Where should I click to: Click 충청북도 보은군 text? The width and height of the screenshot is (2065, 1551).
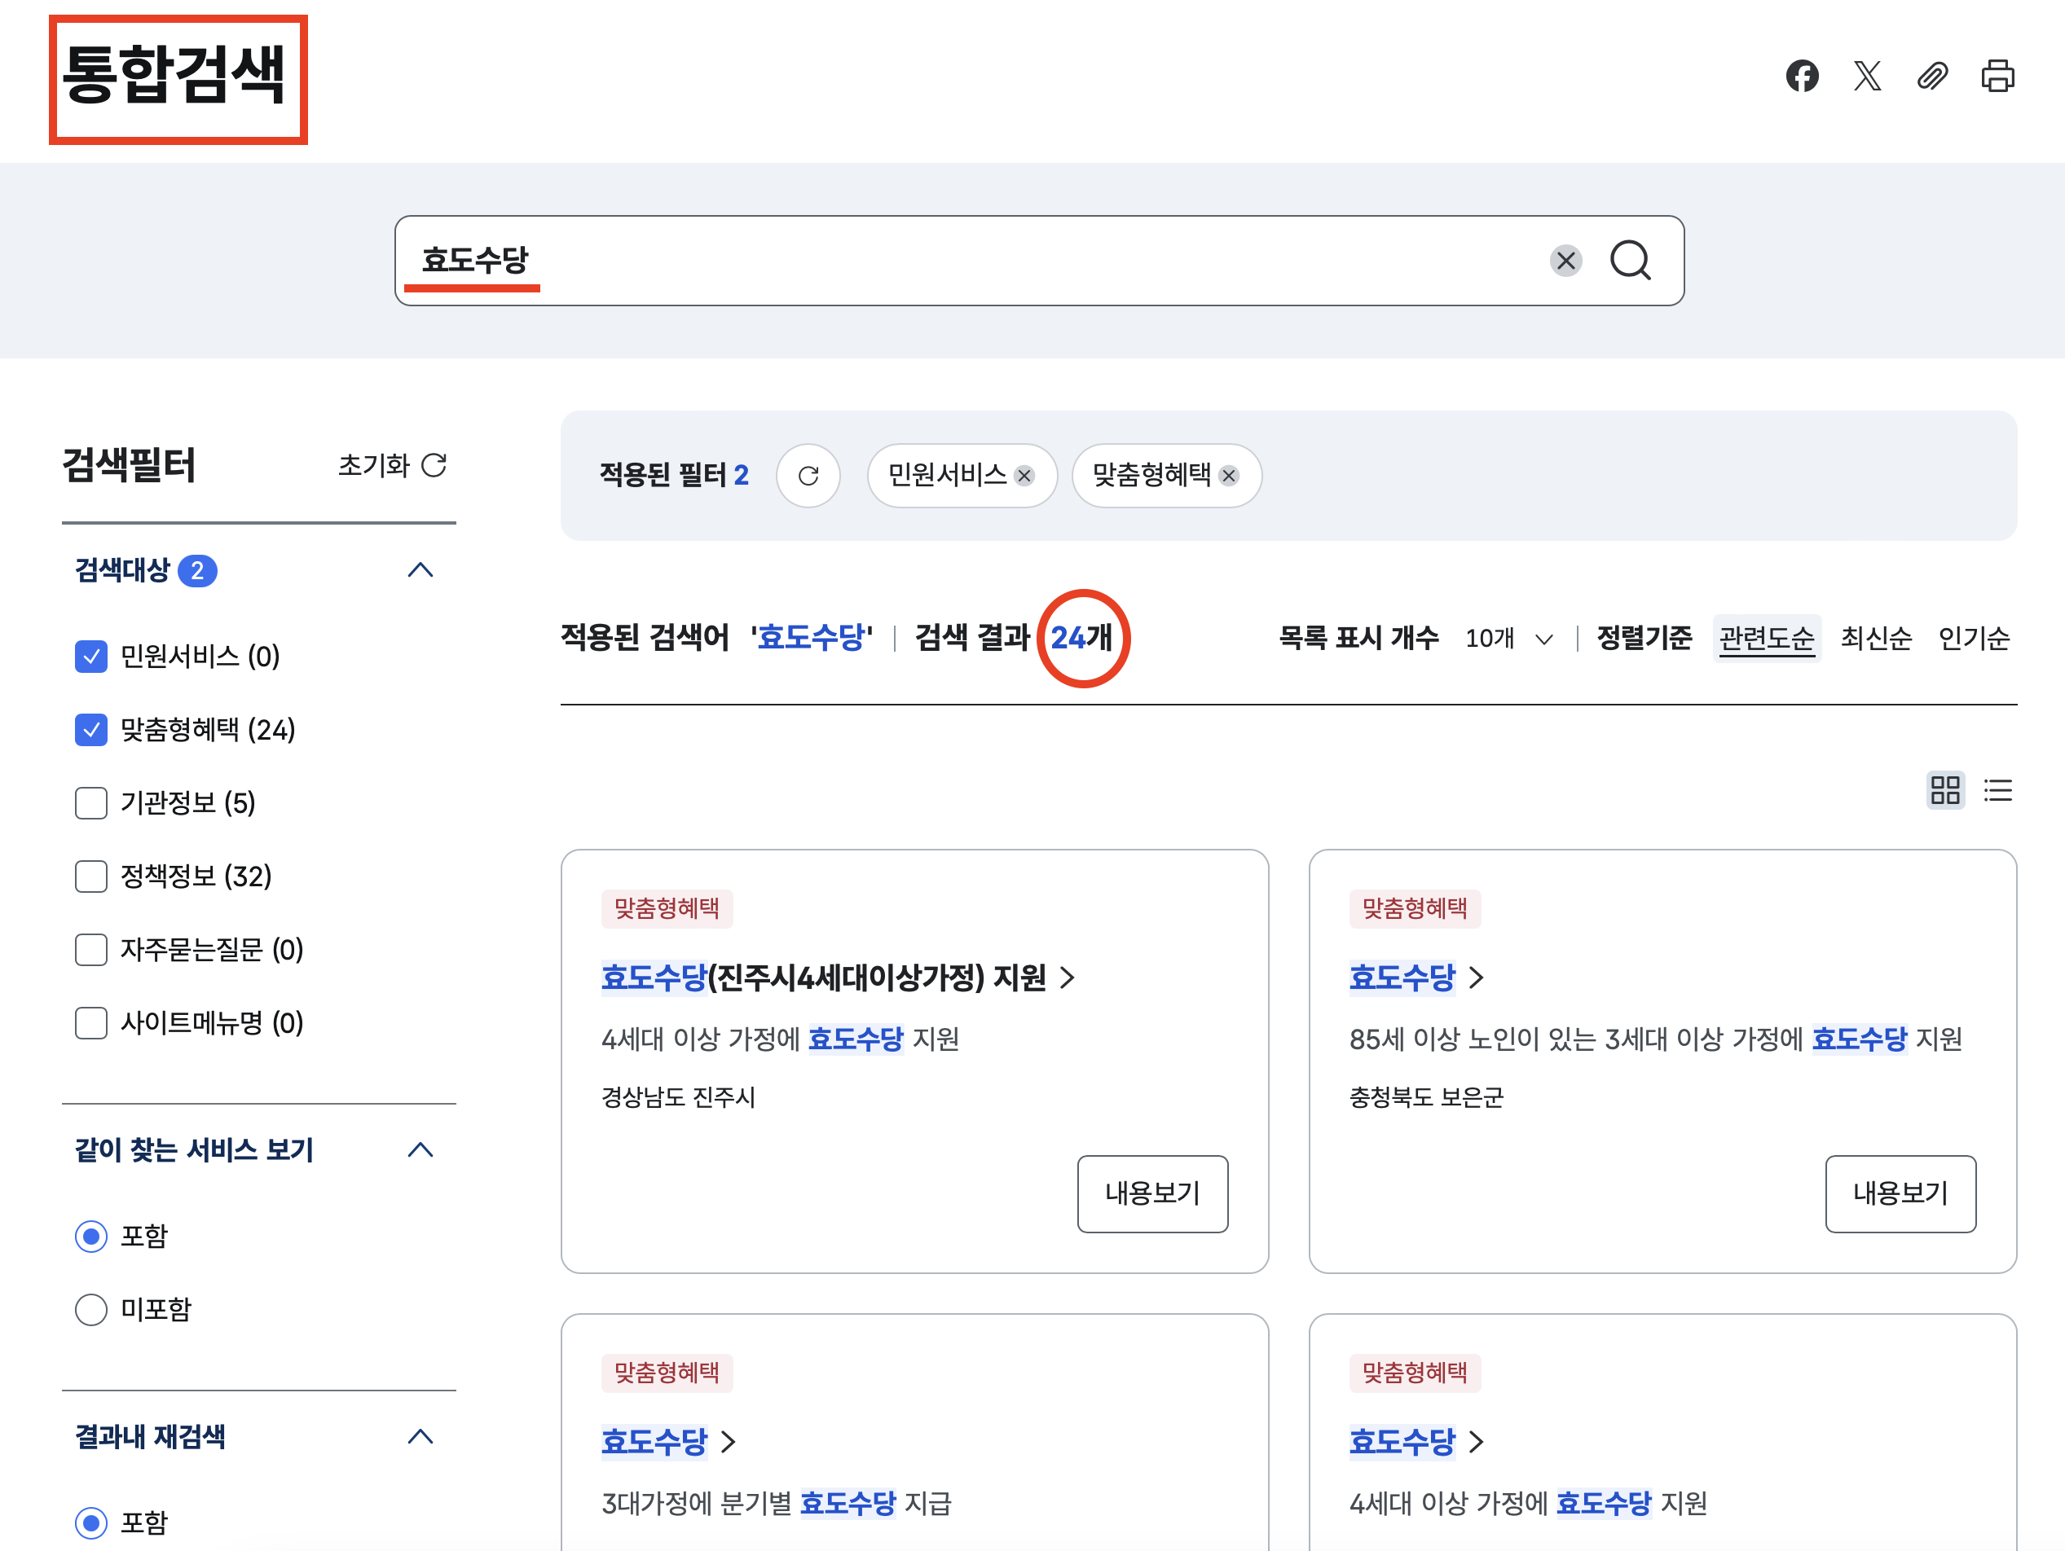click(x=1425, y=1097)
